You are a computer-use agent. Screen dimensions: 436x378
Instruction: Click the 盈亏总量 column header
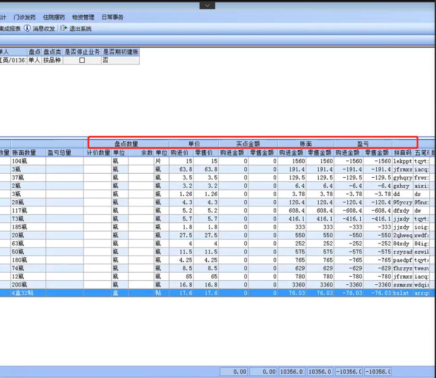click(59, 153)
